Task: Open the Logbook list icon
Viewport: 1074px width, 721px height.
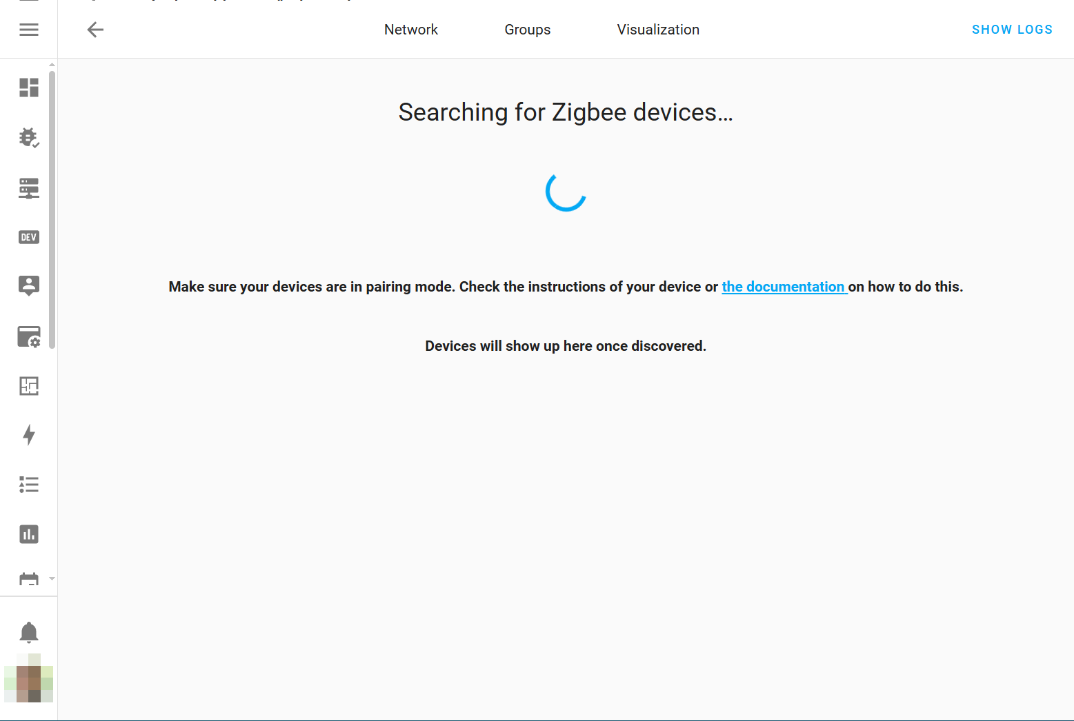Action: click(x=29, y=485)
